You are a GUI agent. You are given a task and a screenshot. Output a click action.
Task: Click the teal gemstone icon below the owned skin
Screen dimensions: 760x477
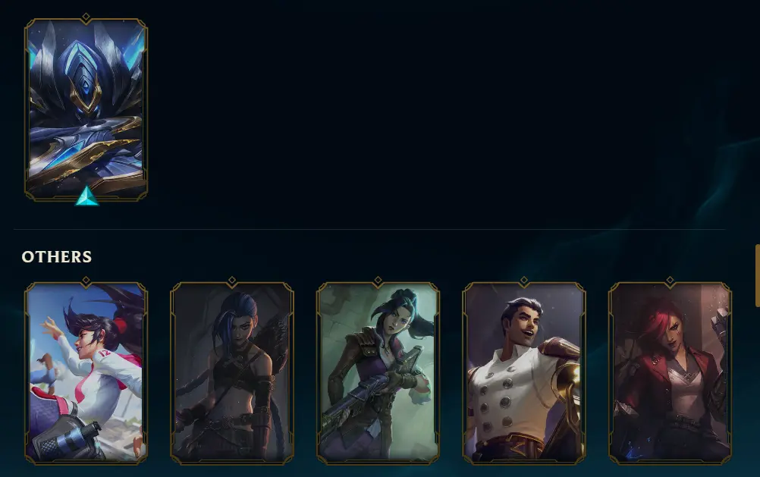(x=86, y=196)
